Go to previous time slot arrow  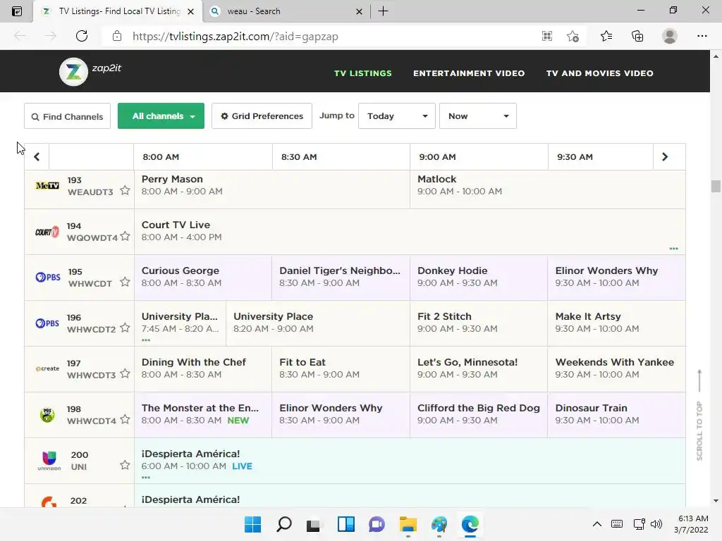(37, 157)
